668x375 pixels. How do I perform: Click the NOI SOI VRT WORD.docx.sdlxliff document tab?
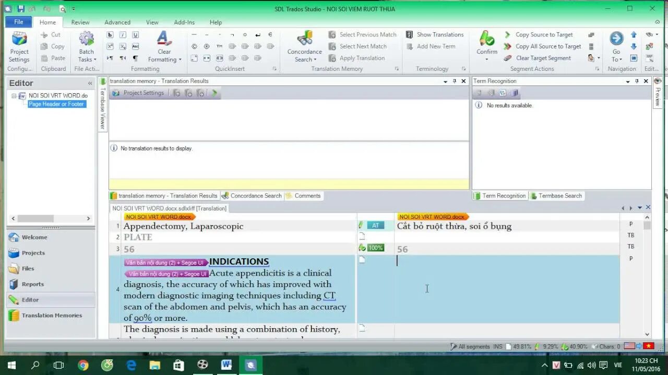(x=169, y=208)
